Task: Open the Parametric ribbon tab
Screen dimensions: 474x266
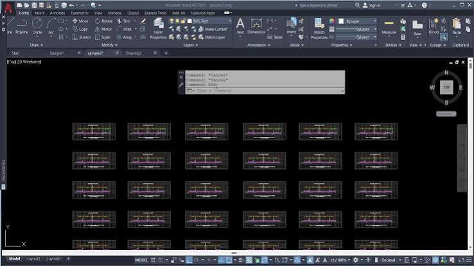Action: click(x=80, y=13)
